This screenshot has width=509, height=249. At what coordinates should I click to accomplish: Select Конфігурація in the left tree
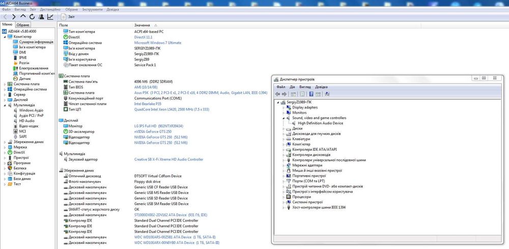(x=24, y=173)
